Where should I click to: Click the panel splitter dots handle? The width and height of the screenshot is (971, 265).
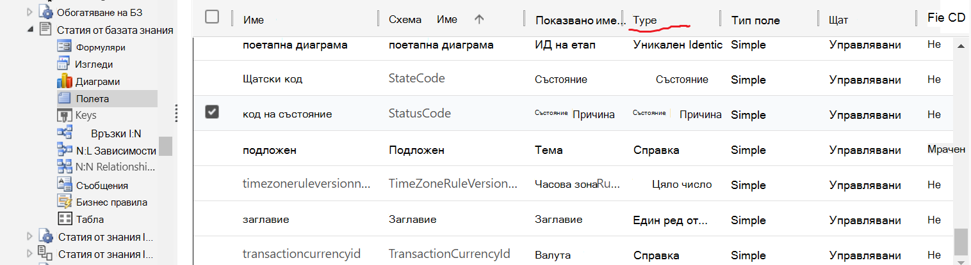(x=176, y=112)
